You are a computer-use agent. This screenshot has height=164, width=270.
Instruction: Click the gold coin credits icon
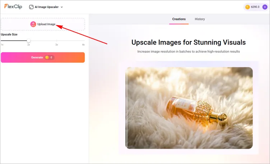pos(247,7)
